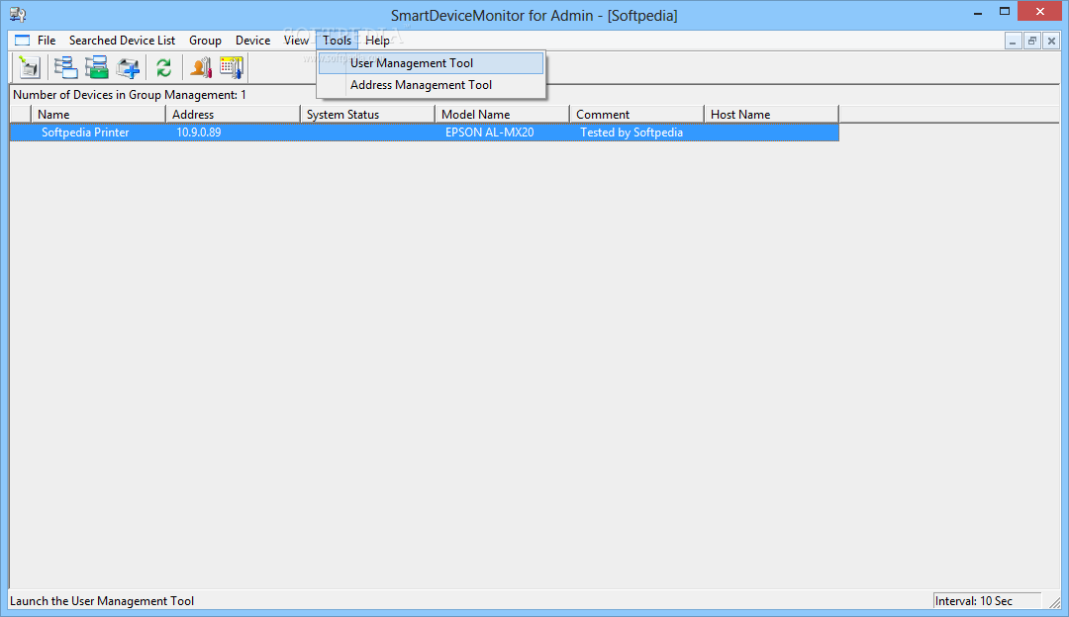Click the green refresh arrows icon
The width and height of the screenshot is (1069, 617).
pyautogui.click(x=163, y=67)
